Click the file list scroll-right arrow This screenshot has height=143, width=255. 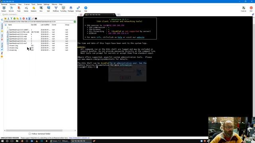pos(75,130)
